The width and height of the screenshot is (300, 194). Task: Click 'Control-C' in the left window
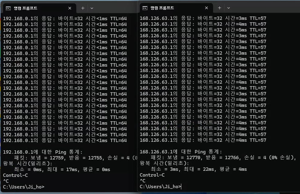(x=16, y=175)
